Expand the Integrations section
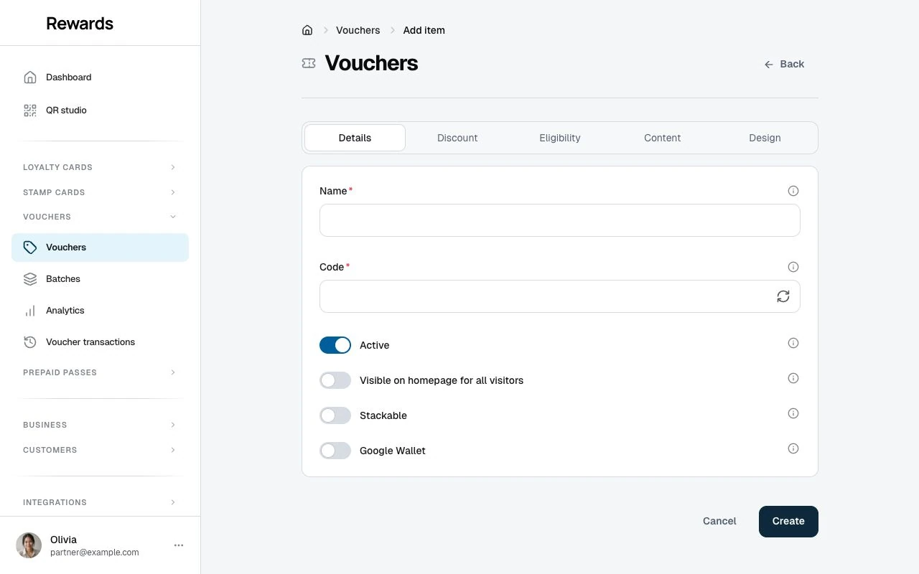Screen dimensions: 919x574 100,502
